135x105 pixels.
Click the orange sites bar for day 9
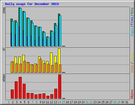pyautogui.click(x=40, y=66)
